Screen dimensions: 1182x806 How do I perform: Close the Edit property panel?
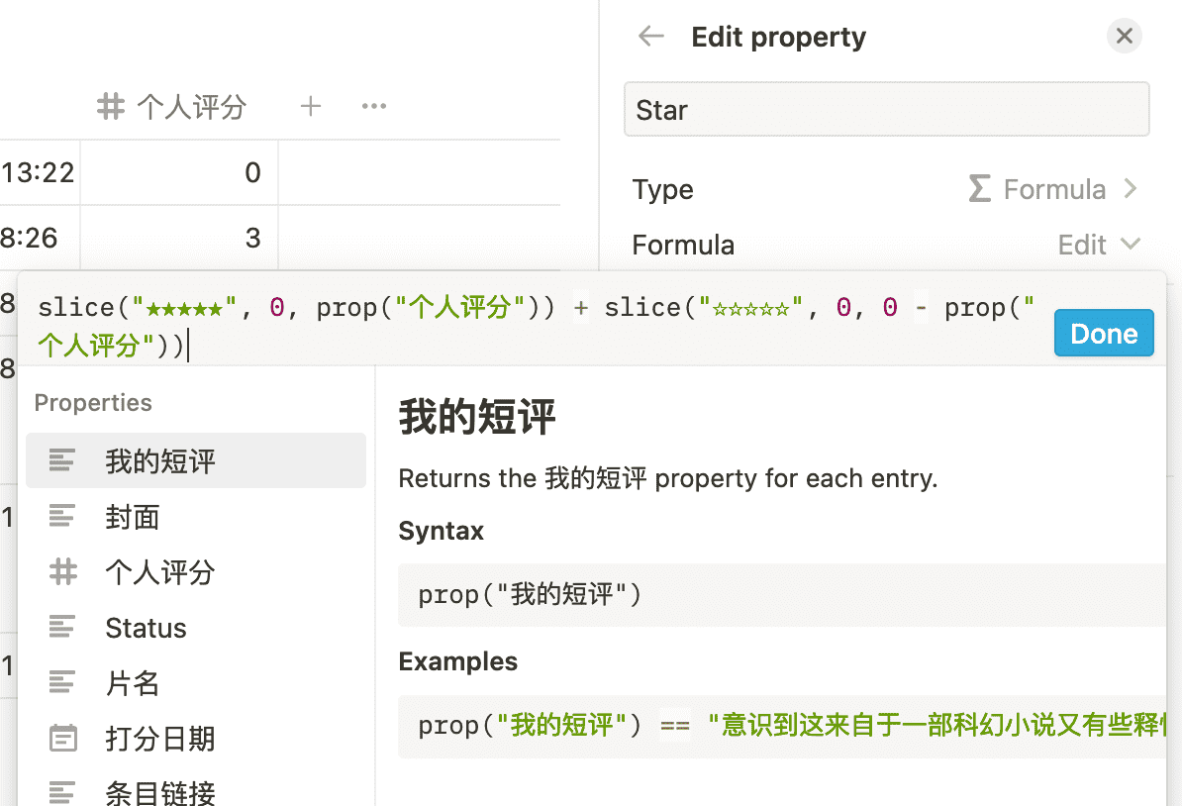point(1124,37)
